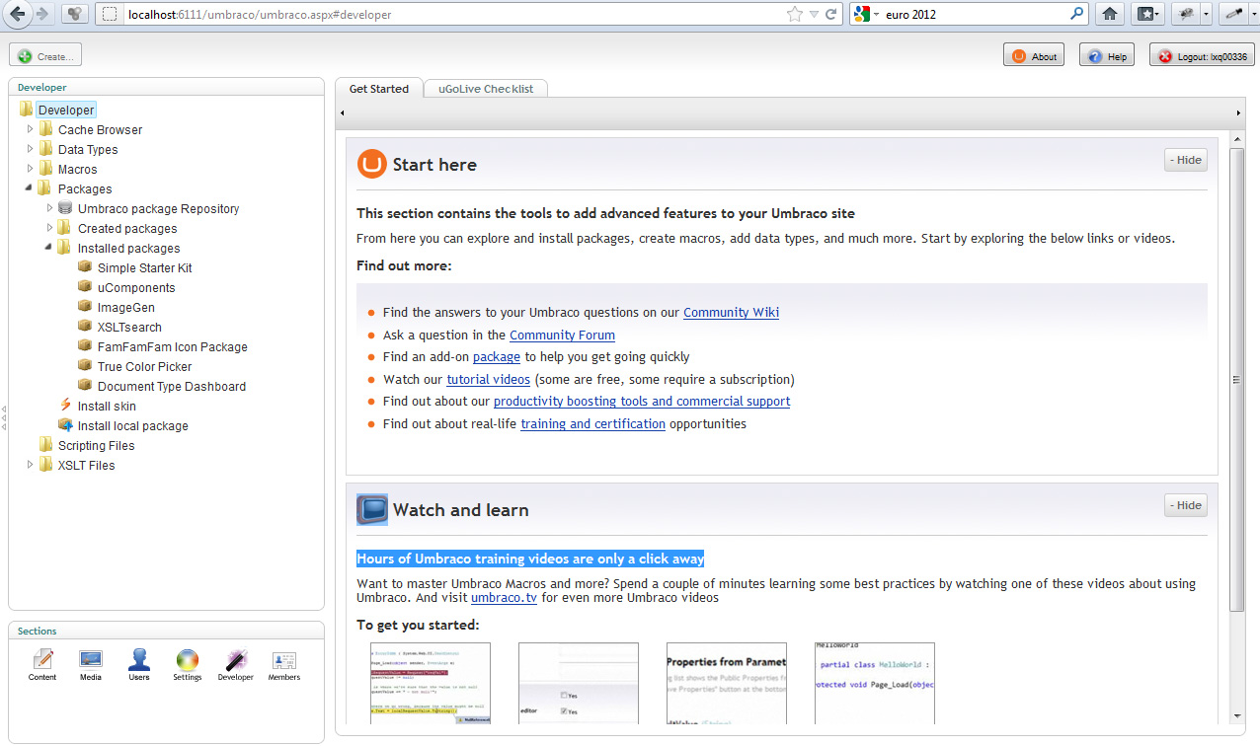Collapse the Packages node

[x=30, y=188]
